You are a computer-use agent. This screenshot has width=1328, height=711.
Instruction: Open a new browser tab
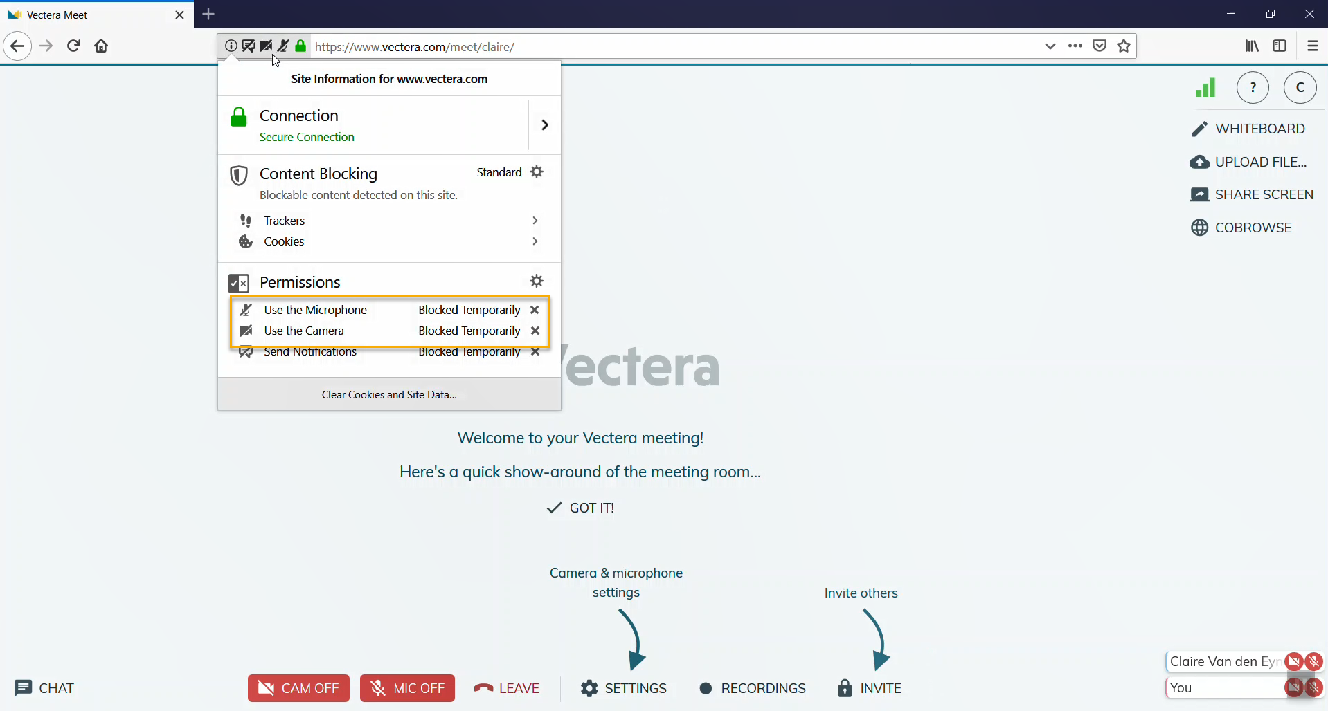tap(208, 14)
